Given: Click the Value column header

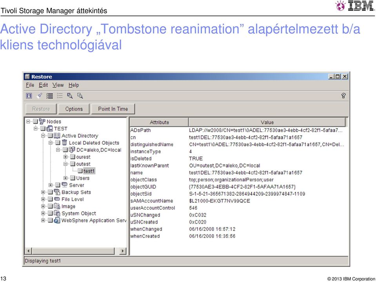Looking at the screenshot, I should pyautogui.click(x=267, y=122).
